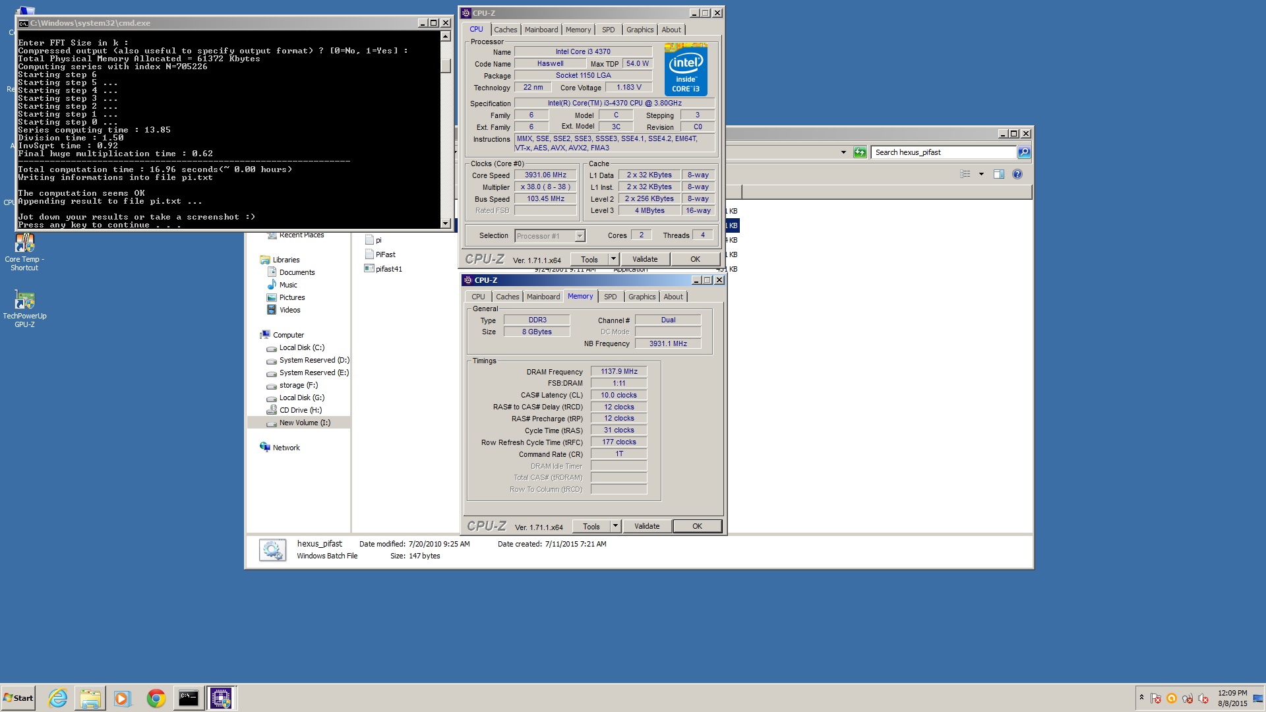Open Explorer help question mark icon
Viewport: 1266px width, 712px height.
(1017, 174)
